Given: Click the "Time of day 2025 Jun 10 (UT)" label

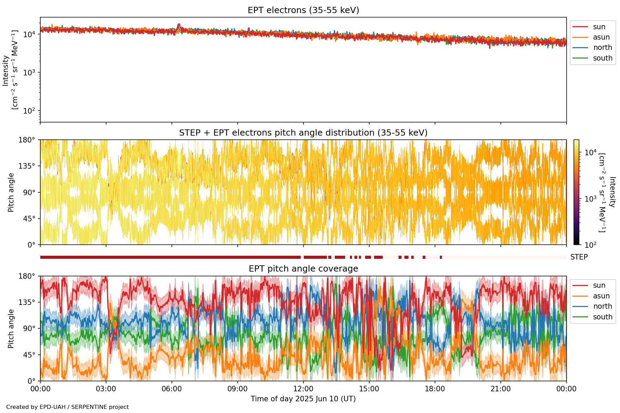Looking at the screenshot, I should [x=303, y=399].
